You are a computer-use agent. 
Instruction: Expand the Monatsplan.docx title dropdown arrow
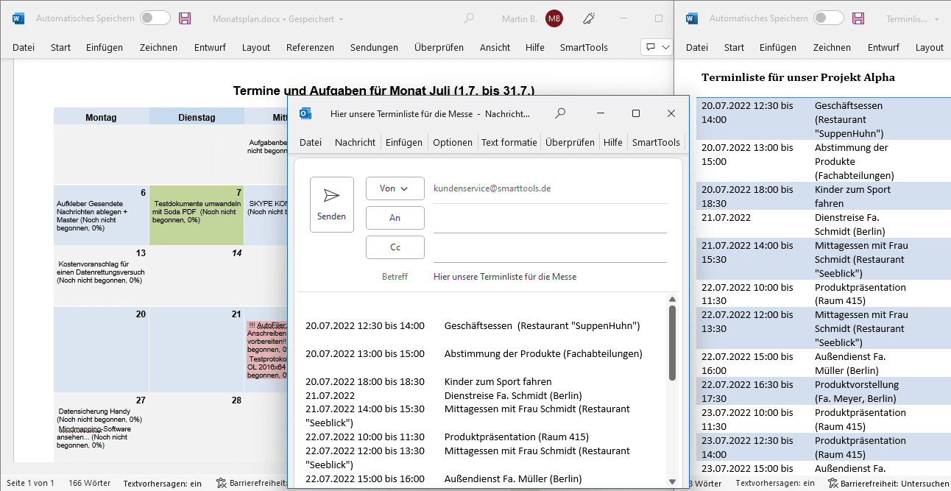[x=342, y=19]
